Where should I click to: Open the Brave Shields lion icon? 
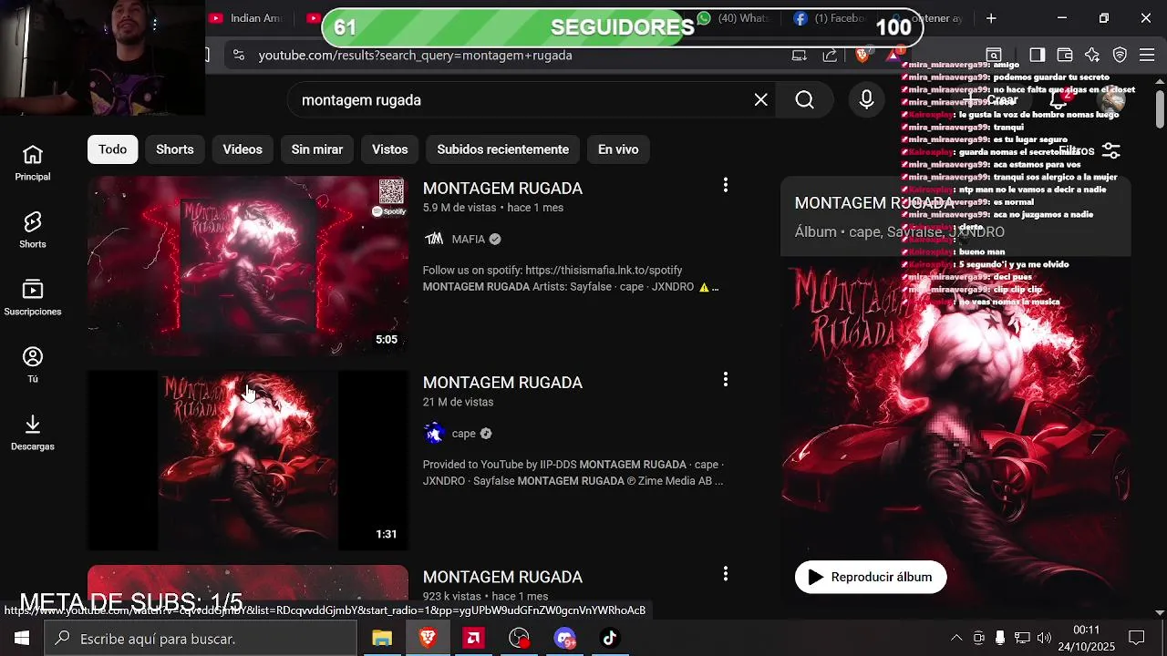(x=862, y=55)
